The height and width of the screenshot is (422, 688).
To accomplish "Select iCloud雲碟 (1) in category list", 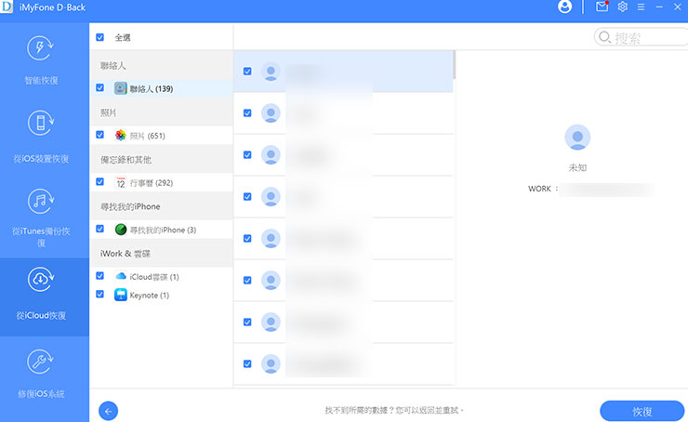I will click(x=161, y=276).
